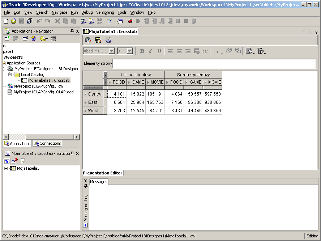Click the Liczba klientow column header

pos(136,75)
